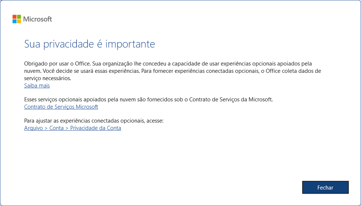The height and width of the screenshot is (206, 361).
Task: Click empty white area left of Fechar
Action: (x=220, y=187)
